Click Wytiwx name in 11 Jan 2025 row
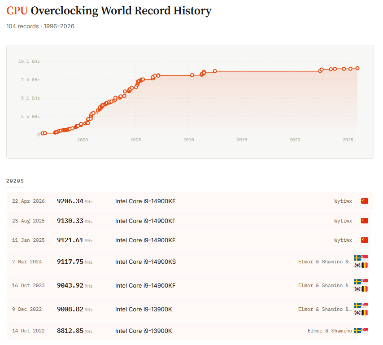Image resolution: width=383 pixels, height=345 pixels. point(343,240)
